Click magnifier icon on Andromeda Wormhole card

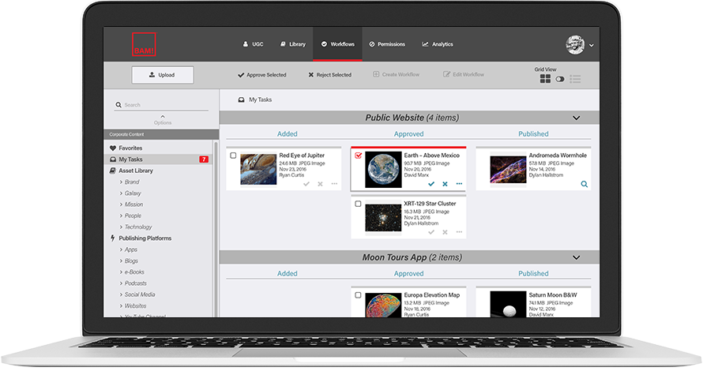585,184
